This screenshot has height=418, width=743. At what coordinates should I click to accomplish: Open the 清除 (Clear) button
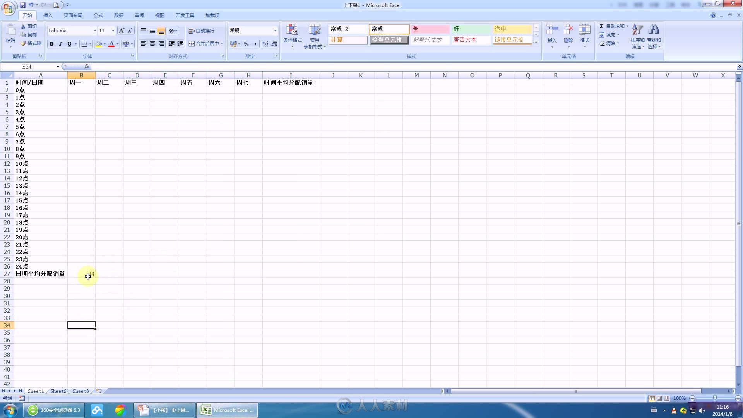pyautogui.click(x=609, y=43)
